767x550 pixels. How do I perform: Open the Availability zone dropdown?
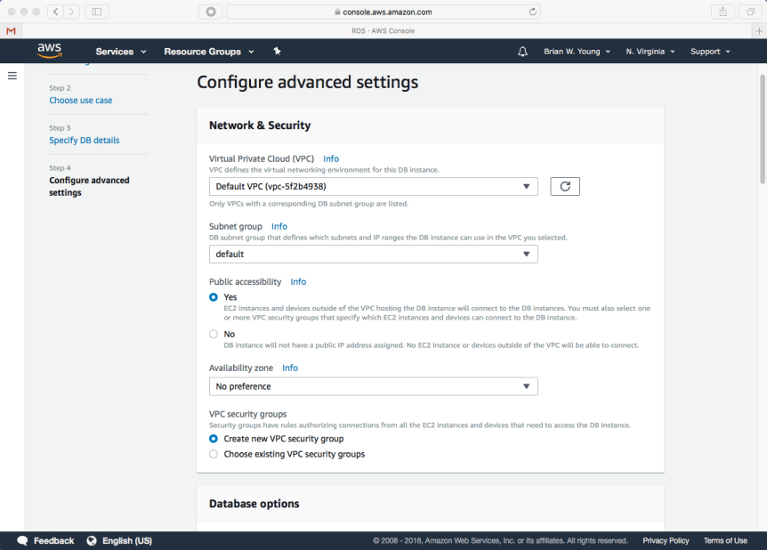coord(373,386)
